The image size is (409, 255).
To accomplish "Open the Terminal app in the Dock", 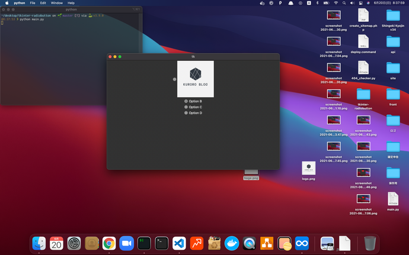I will [x=161, y=243].
